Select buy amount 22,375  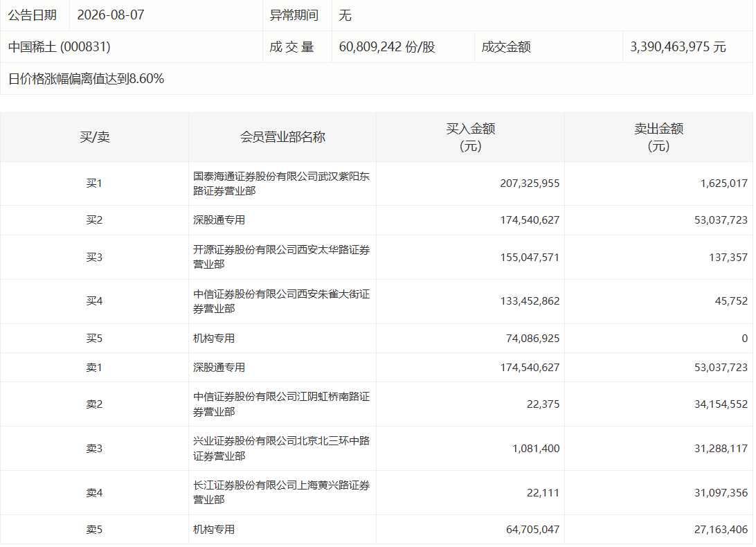pos(543,404)
